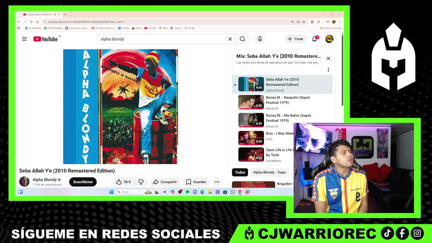Screen dimensions: 432x243
Task: Click the Compartir share button
Action: pos(165,182)
